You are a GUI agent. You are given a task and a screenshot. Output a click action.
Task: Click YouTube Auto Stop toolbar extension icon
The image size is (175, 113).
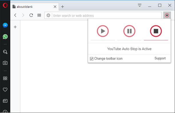(x=167, y=15)
